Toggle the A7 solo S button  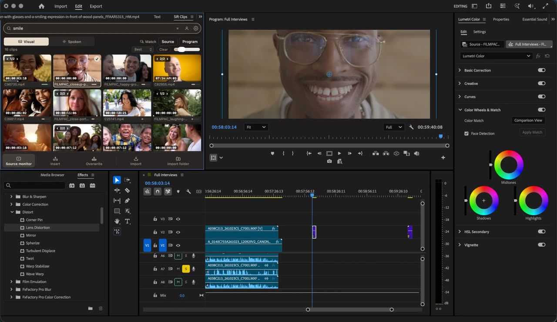(186, 269)
